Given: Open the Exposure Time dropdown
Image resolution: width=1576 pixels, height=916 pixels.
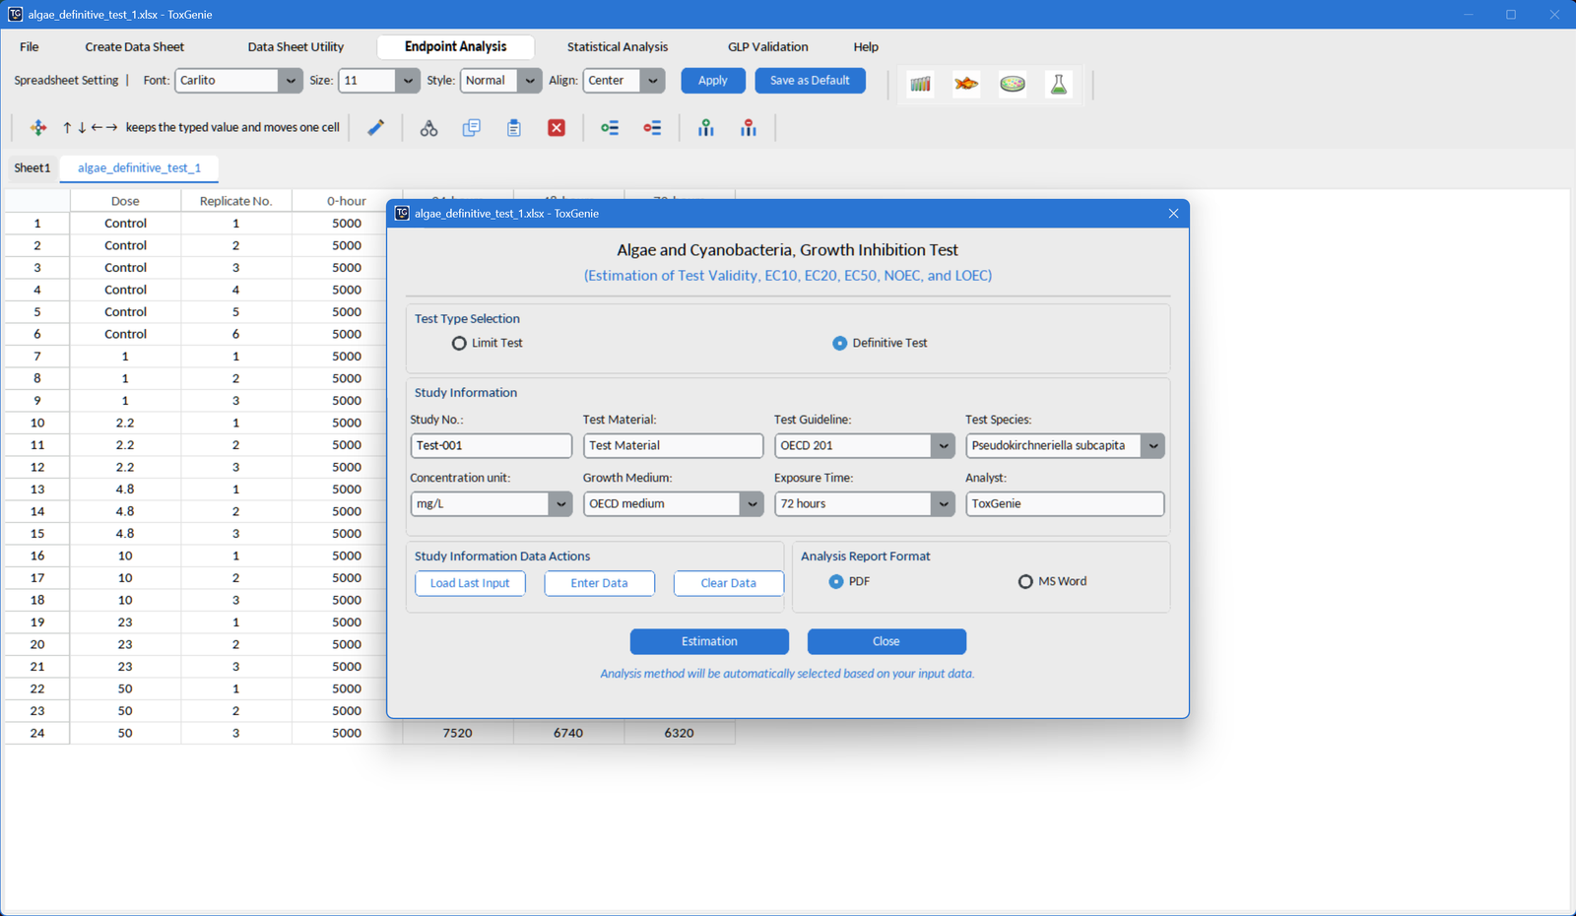Looking at the screenshot, I should [864, 503].
